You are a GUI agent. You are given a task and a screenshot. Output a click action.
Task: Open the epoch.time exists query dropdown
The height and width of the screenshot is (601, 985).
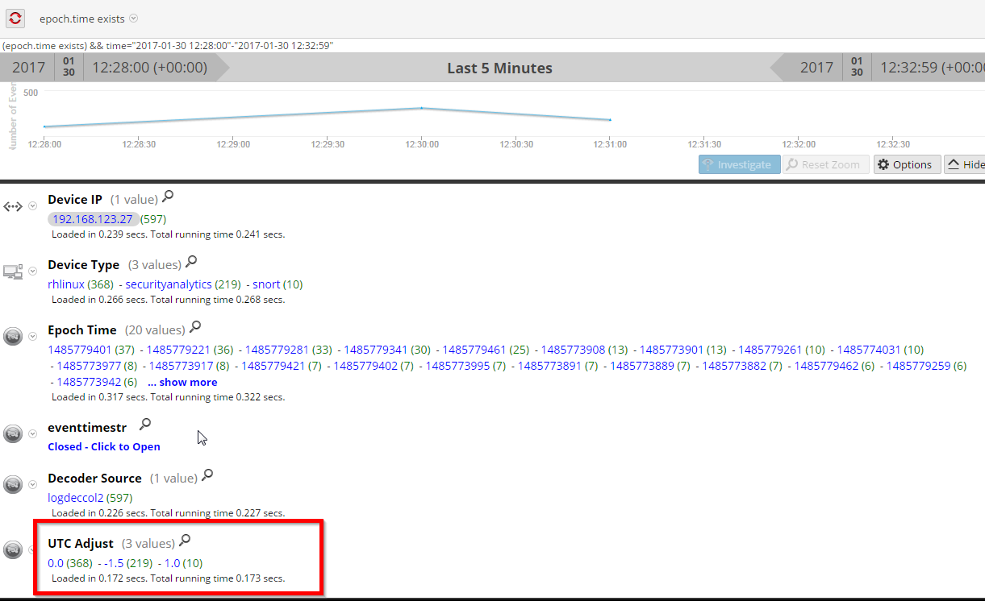coord(134,18)
